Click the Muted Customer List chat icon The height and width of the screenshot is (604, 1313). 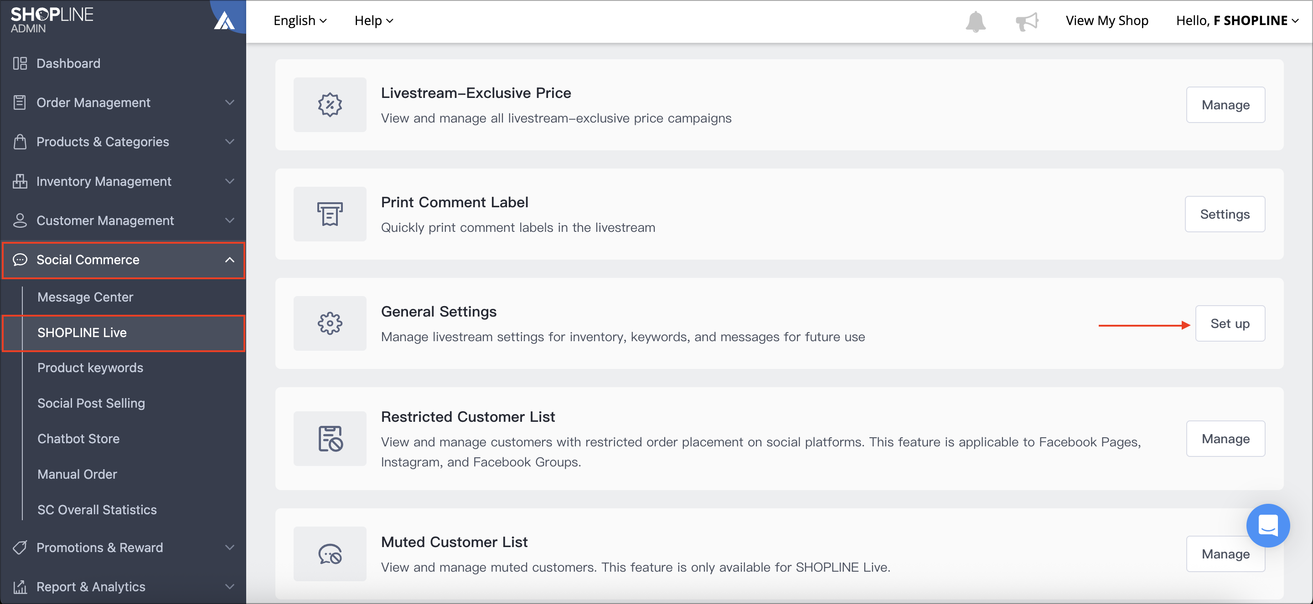(x=330, y=553)
